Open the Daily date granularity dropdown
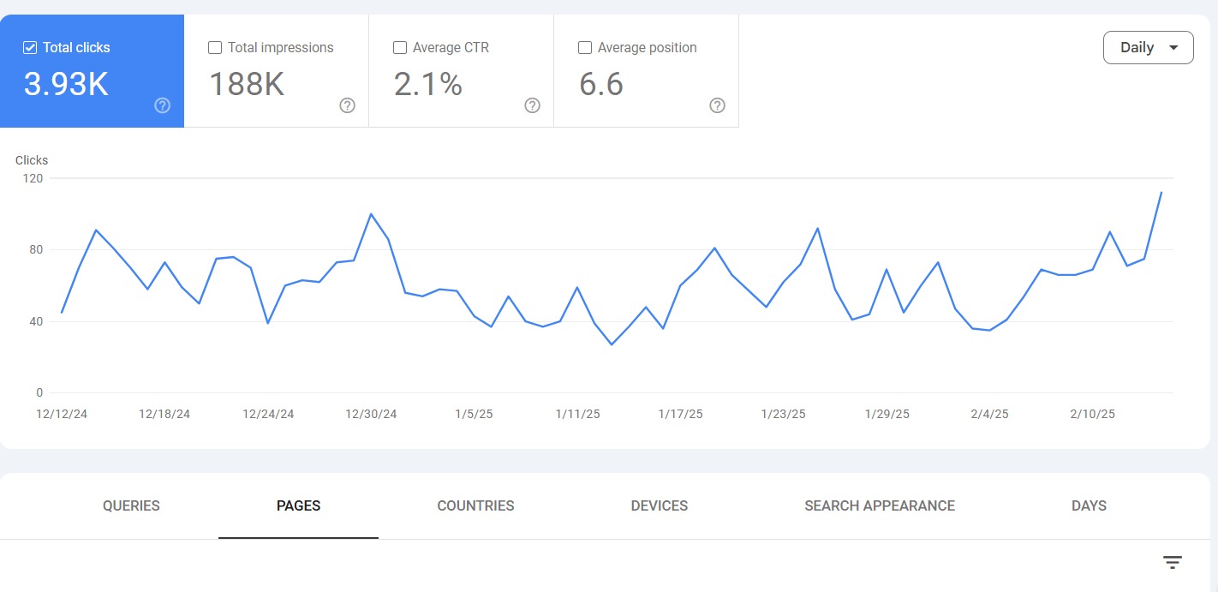Screen dimensions: 1218x592 (x=1148, y=47)
